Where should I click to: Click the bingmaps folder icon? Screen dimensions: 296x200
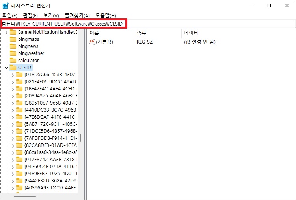coord(13,39)
